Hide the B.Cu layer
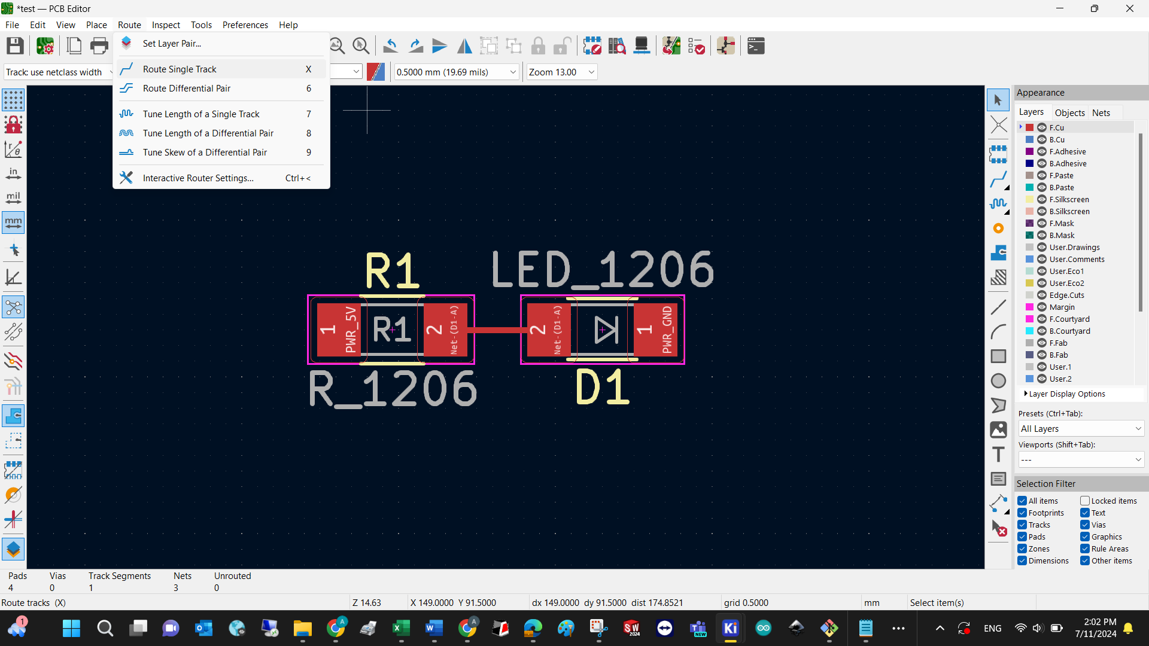The height and width of the screenshot is (646, 1149). (x=1041, y=139)
